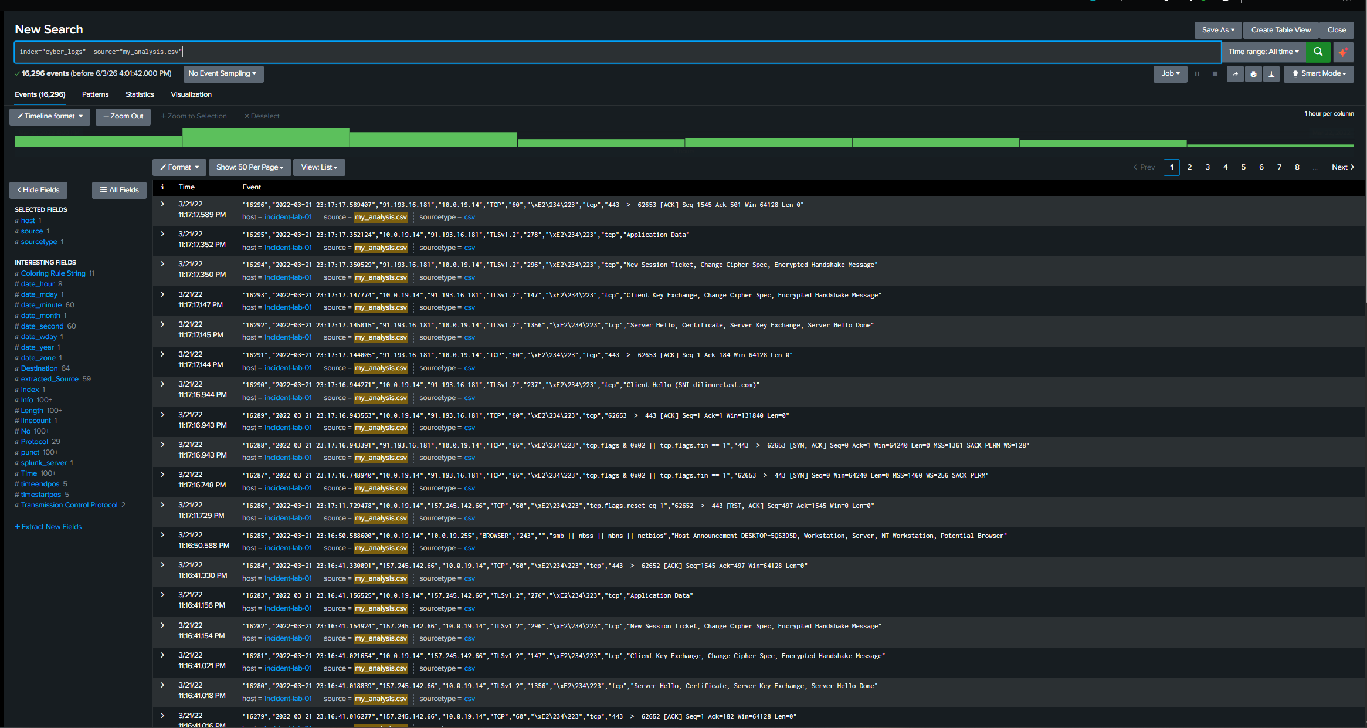Screen dimensions: 1367x728
Task: Open Save As menu
Action: pos(1217,30)
